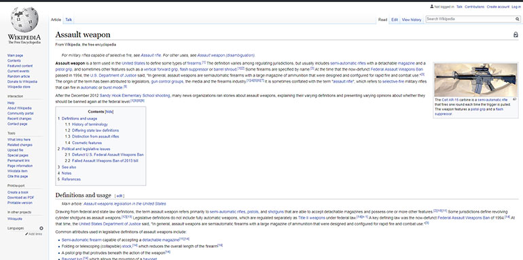
Task: Open Related changes tool link
Action: point(20,145)
